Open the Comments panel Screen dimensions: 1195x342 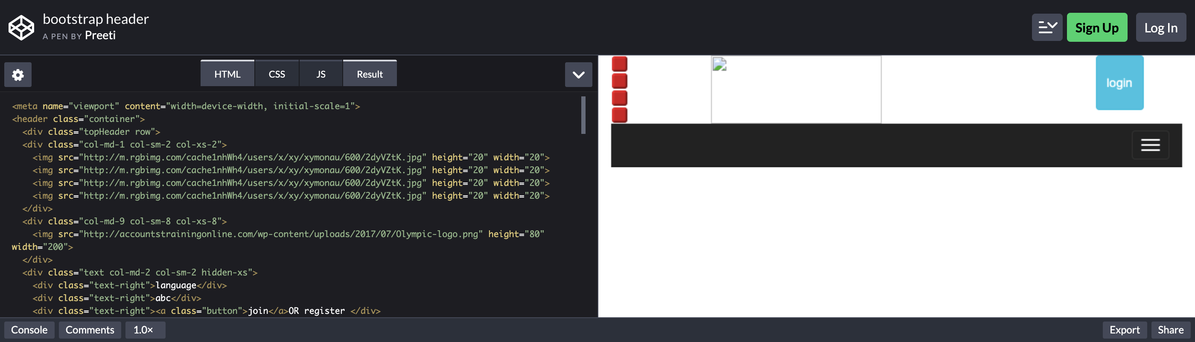click(90, 330)
